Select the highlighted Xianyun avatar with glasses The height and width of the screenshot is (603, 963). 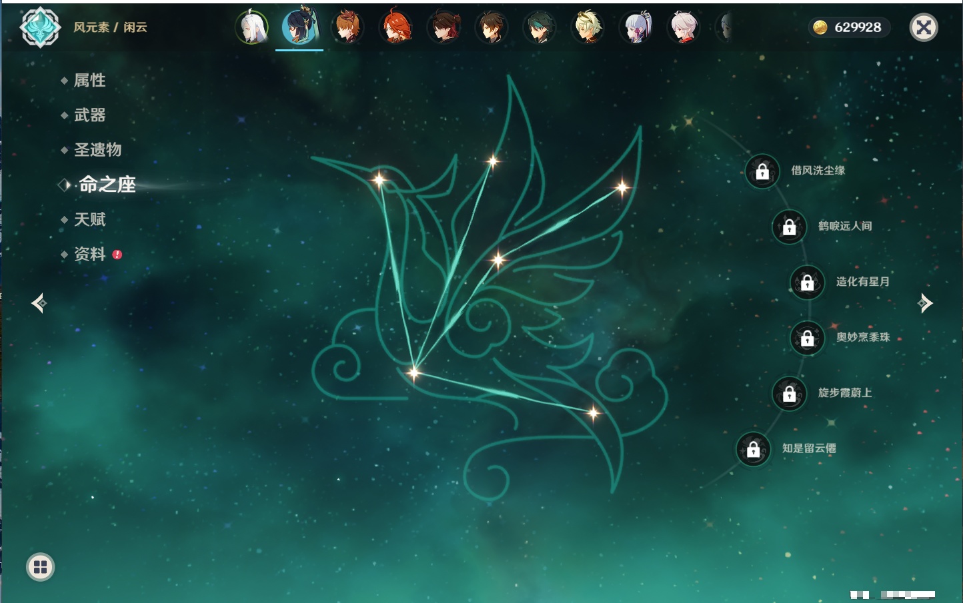299,27
